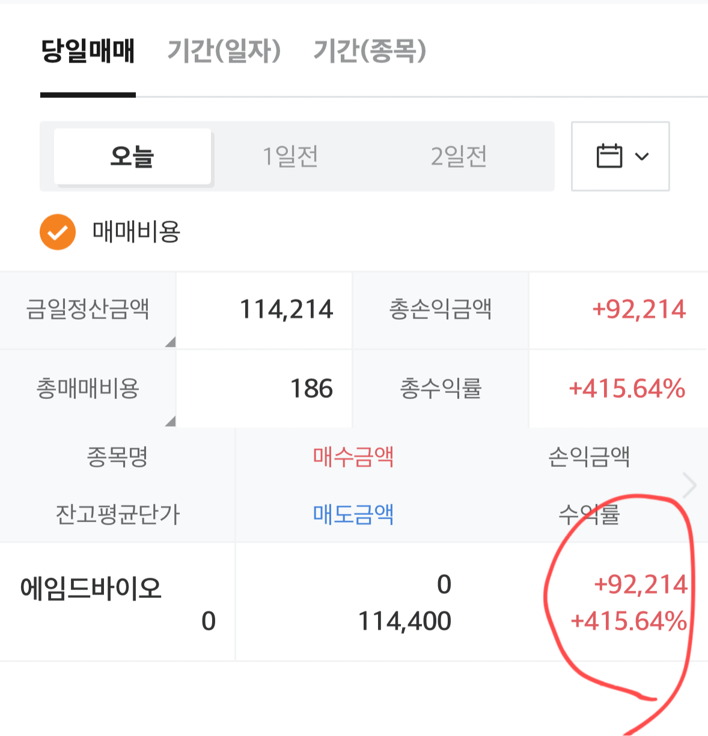Switch to the 기간(종목) tab
Viewport: 708px width, 736px height.
click(370, 50)
